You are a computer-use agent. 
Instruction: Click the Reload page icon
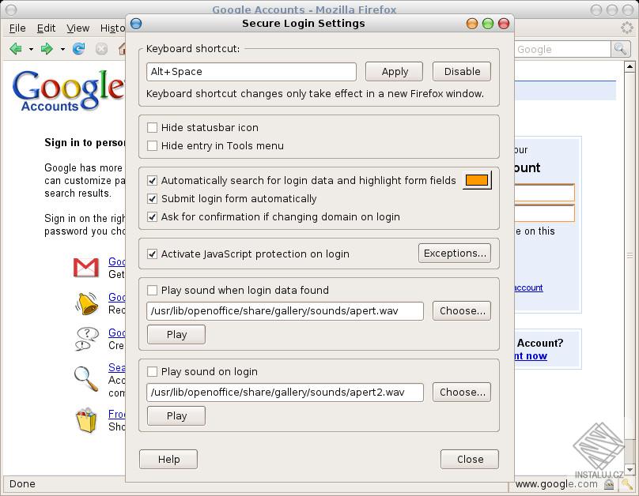pos(78,48)
